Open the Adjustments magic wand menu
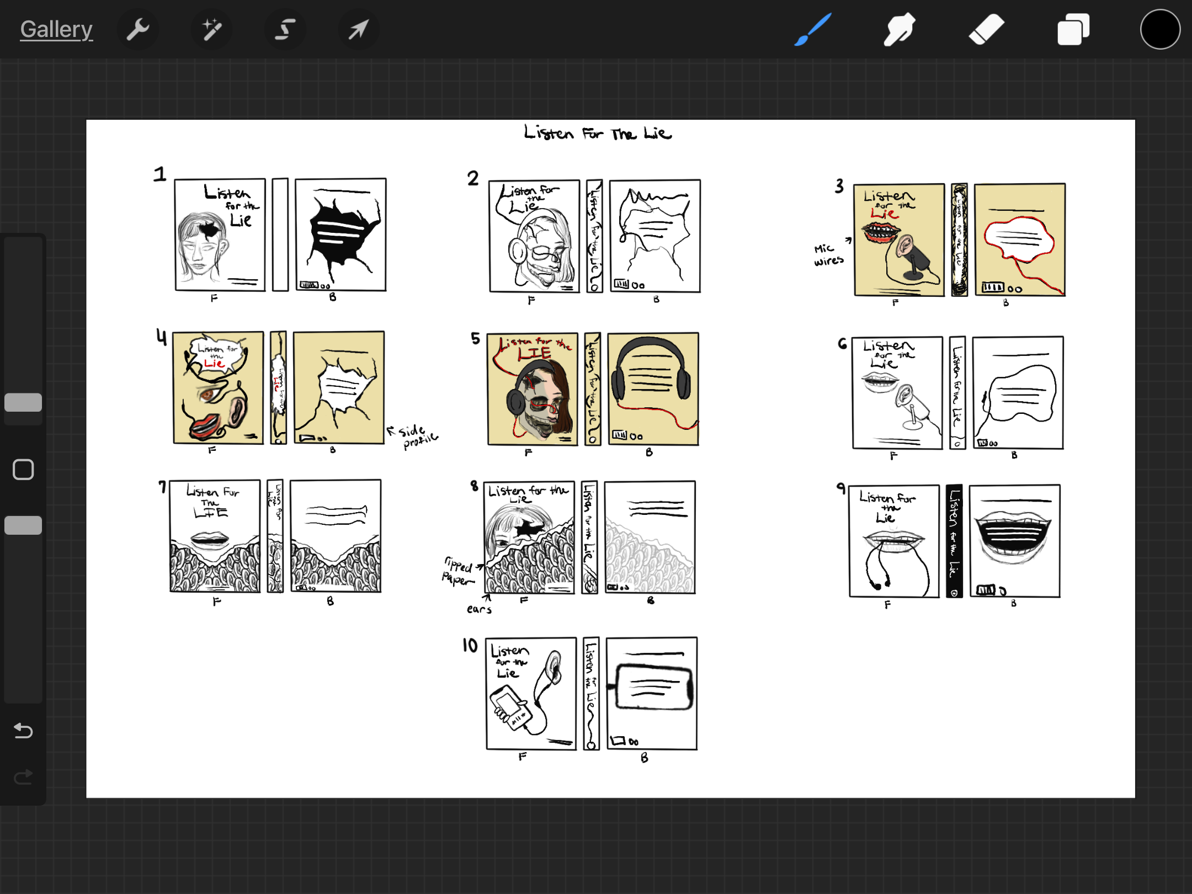This screenshot has width=1192, height=894. point(211,29)
